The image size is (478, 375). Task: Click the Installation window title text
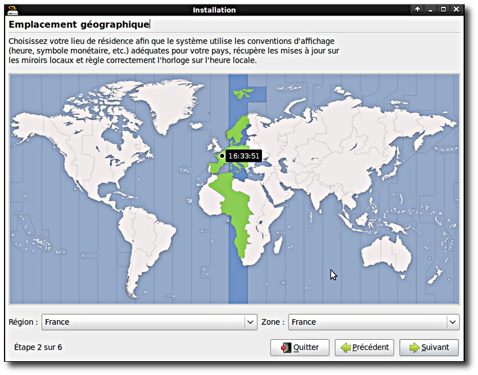(214, 10)
